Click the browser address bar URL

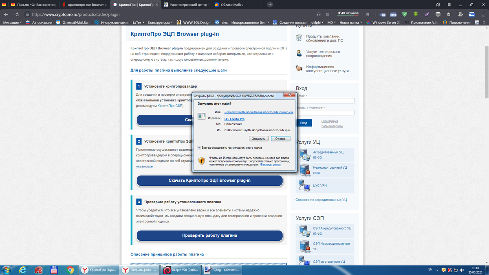pos(76,14)
